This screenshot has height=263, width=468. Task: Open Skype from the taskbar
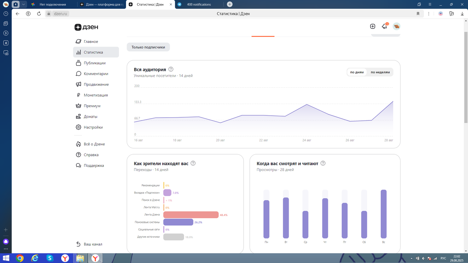click(x=50, y=258)
